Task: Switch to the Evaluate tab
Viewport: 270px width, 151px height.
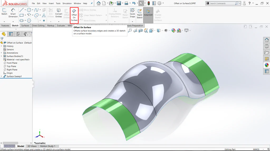Action: [x=61, y=25]
